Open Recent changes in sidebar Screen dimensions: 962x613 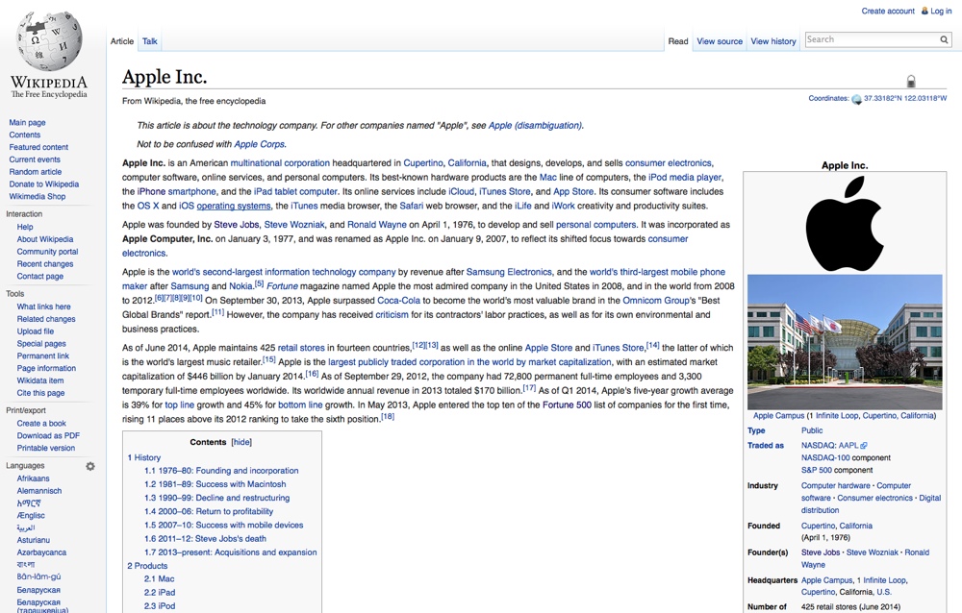tap(45, 263)
